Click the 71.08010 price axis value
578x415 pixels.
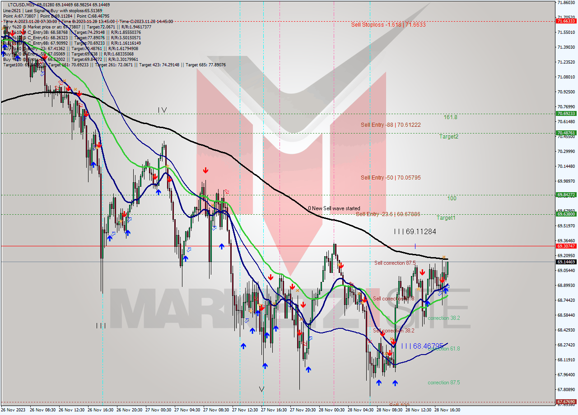coord(566,77)
